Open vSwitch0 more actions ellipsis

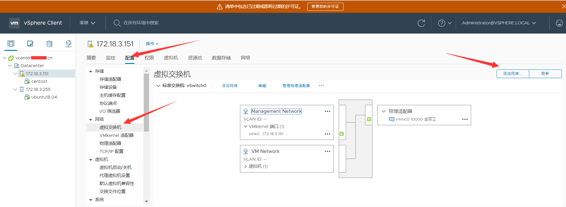click(321, 86)
